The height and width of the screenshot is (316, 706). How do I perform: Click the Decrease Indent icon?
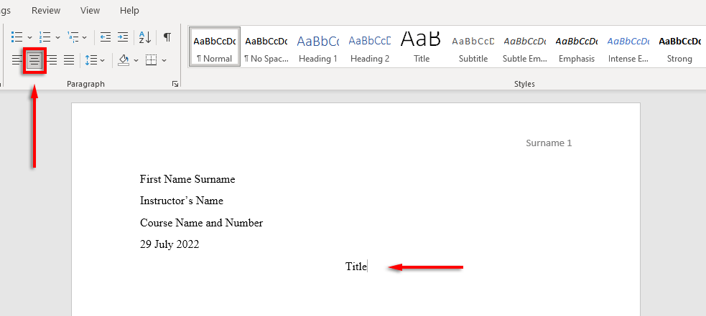(106, 37)
